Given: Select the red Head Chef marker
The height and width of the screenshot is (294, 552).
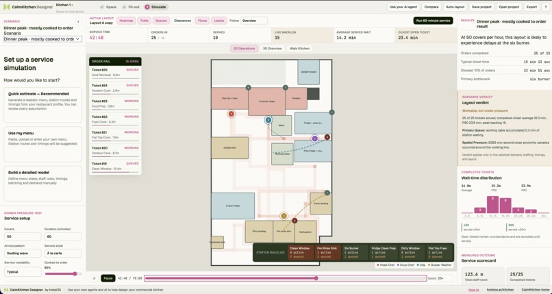Looking at the screenshot, I should 231,114.
